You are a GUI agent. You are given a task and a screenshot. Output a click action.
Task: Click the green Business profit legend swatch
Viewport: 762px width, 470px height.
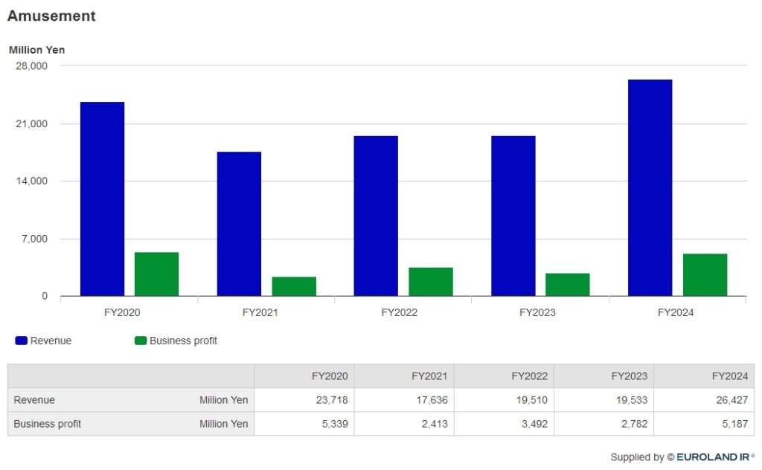pos(140,341)
